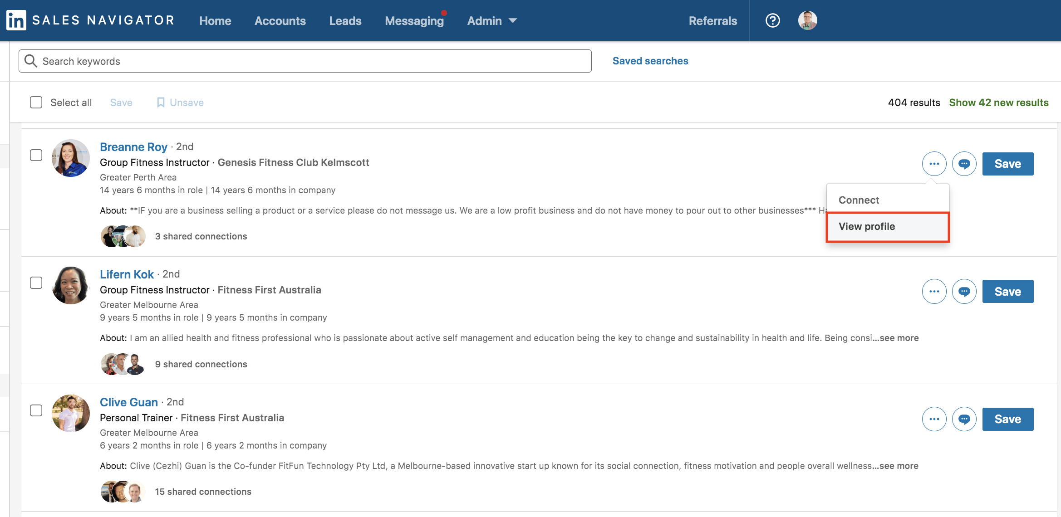This screenshot has height=517, width=1061.
Task: View Lifern Kok's 9 shared connections
Action: pos(201,364)
